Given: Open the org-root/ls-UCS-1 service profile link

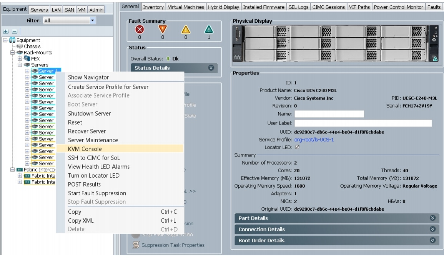Looking at the screenshot, I should 314,139.
